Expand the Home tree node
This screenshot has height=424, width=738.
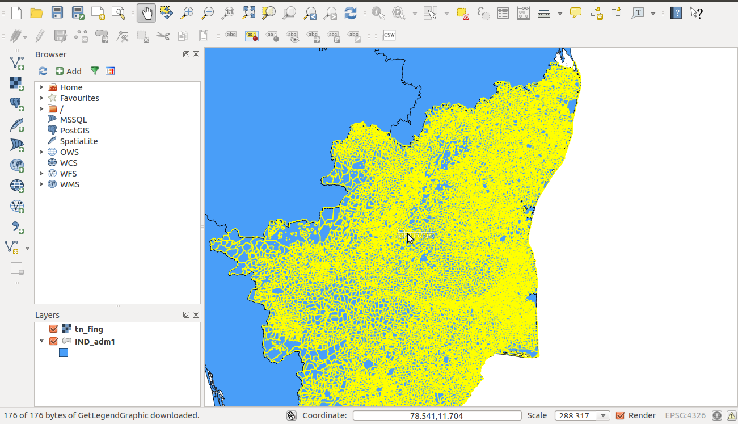[x=41, y=87]
